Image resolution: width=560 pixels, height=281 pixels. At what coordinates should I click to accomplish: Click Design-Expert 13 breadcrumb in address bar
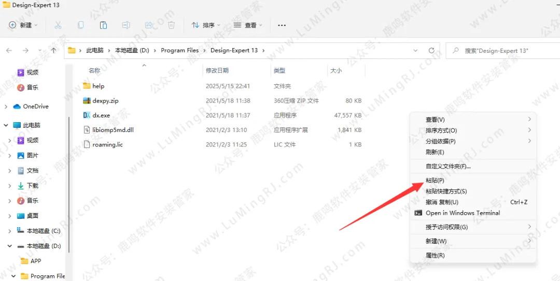[234, 50]
